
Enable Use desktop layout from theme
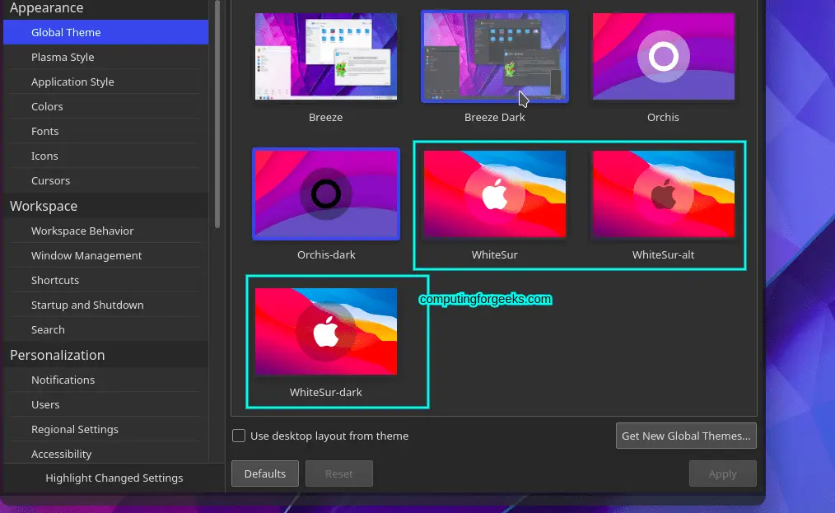[x=239, y=436]
